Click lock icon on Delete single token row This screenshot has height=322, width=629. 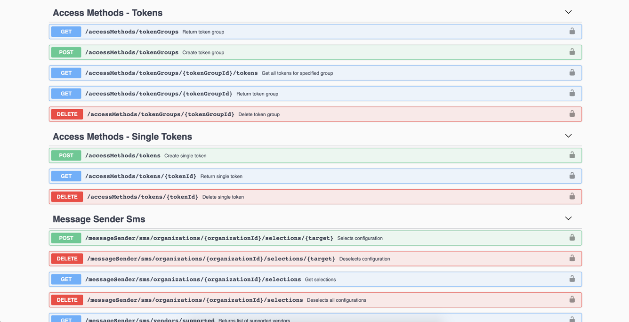(x=572, y=197)
